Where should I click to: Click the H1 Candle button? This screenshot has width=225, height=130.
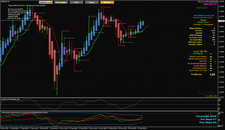click(x=61, y=3)
